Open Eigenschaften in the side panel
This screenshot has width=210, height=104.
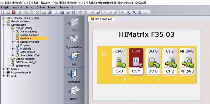pos(74,42)
